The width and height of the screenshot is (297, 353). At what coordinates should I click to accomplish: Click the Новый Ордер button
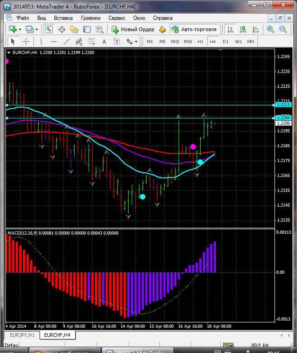[133, 29]
